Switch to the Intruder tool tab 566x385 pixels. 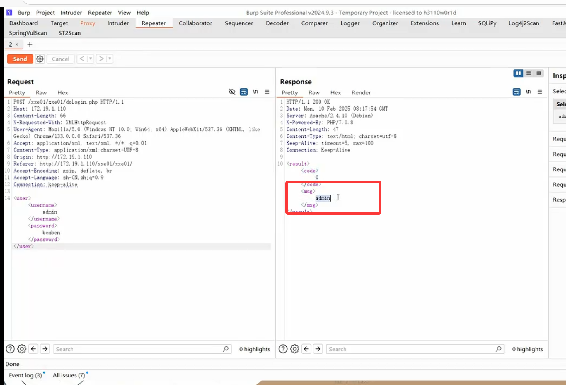118,23
